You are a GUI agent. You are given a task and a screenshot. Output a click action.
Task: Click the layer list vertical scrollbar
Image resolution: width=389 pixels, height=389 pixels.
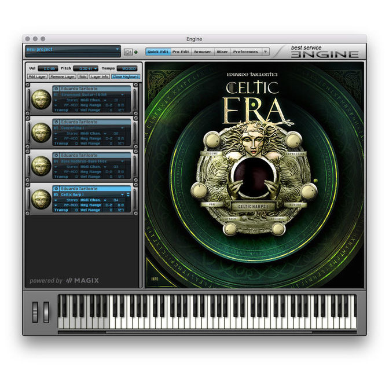pyautogui.click(x=141, y=185)
